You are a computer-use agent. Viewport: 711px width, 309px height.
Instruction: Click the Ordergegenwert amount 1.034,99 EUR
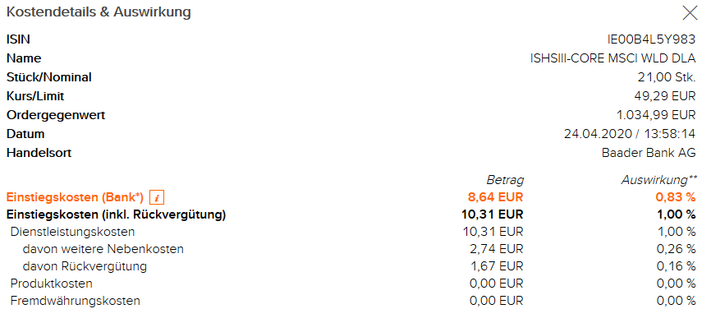click(x=655, y=115)
